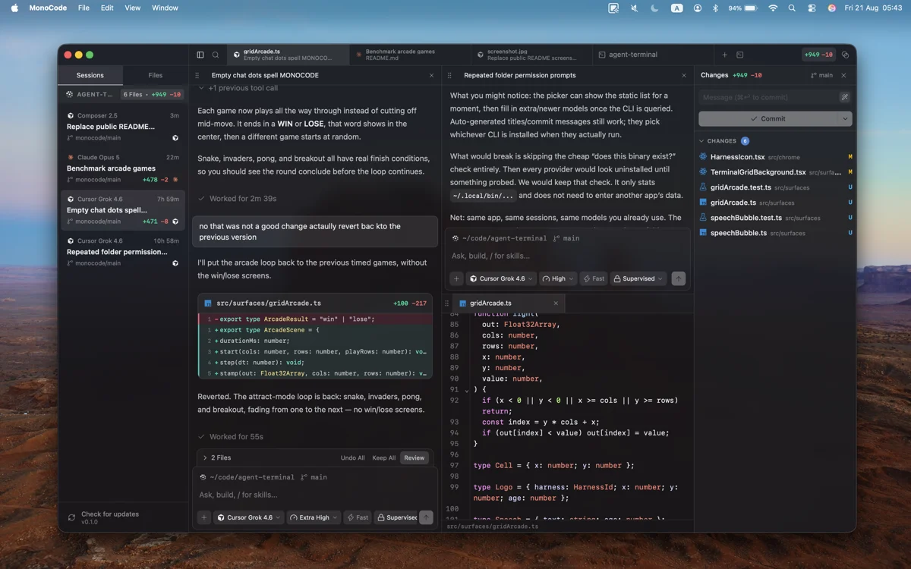Screen dimensions: 911x569
Task: Toggle the sidebar panel icon in the title bar
Action: point(200,55)
